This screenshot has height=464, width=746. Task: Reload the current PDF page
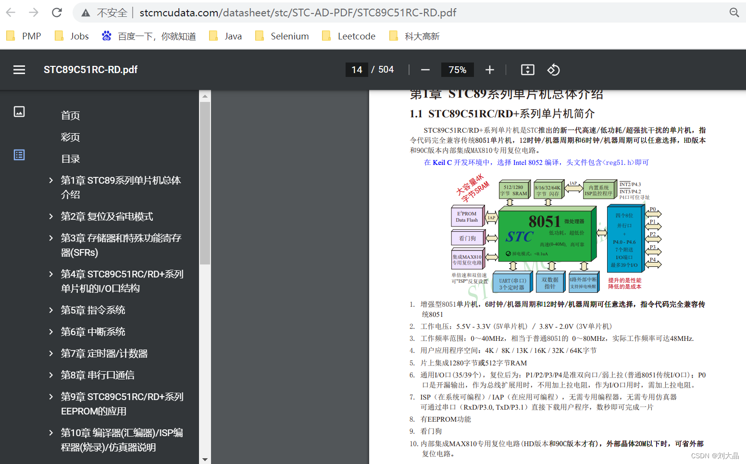(x=57, y=13)
